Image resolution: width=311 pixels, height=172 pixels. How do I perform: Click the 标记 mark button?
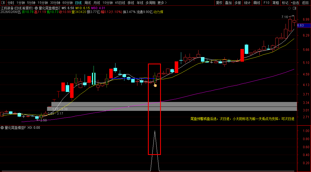285,3
